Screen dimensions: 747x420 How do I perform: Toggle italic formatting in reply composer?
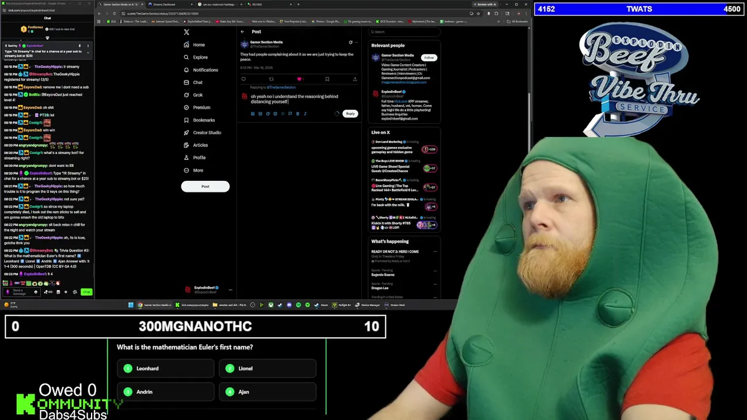pyautogui.click(x=305, y=114)
